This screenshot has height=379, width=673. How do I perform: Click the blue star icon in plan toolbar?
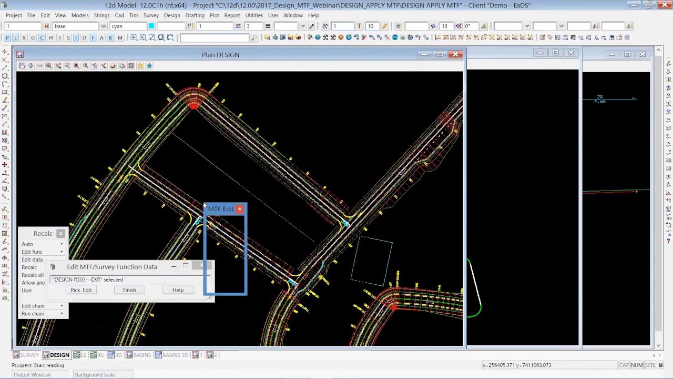point(149,65)
